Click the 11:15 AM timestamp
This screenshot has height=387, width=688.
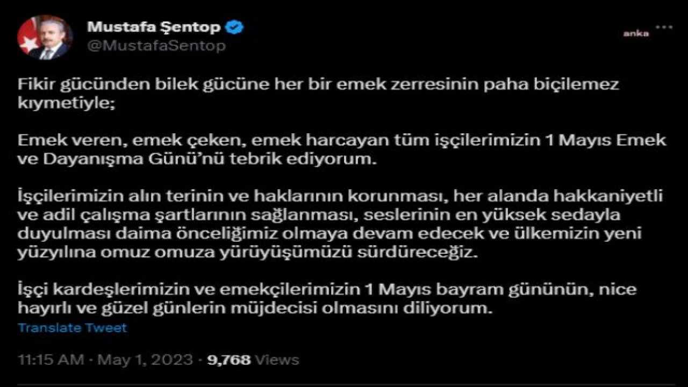tap(51, 360)
